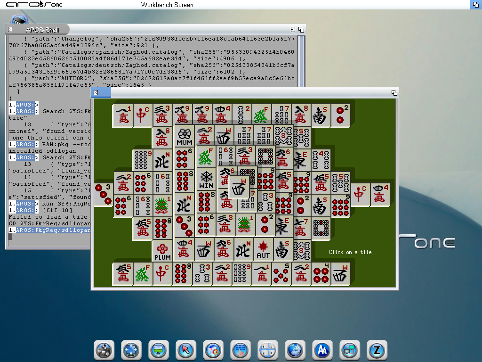Select the nine-bamboo tile in the bottom row

(x=242, y=274)
